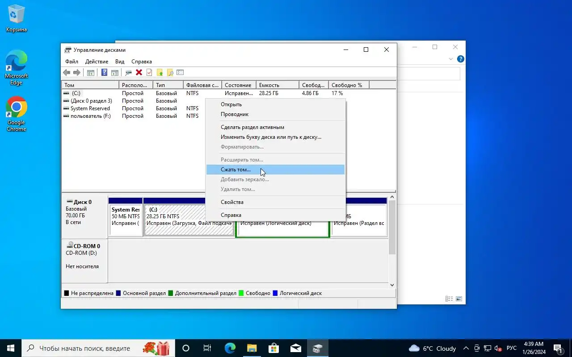Open the Действие menu
This screenshot has height=357, width=572.
pos(97,62)
